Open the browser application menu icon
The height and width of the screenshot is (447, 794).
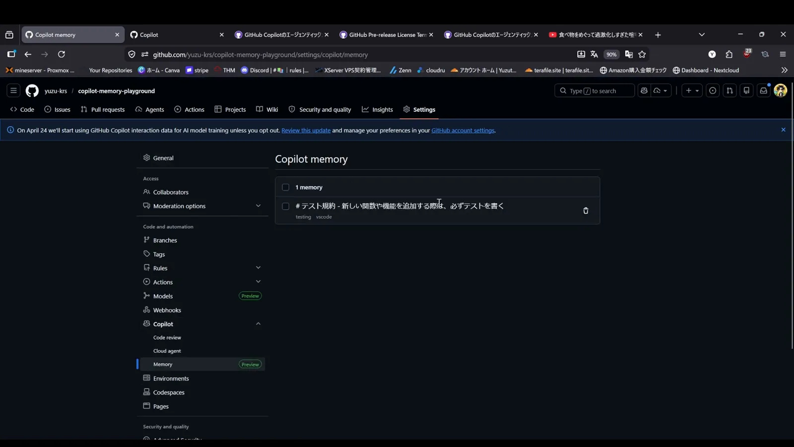click(x=783, y=55)
